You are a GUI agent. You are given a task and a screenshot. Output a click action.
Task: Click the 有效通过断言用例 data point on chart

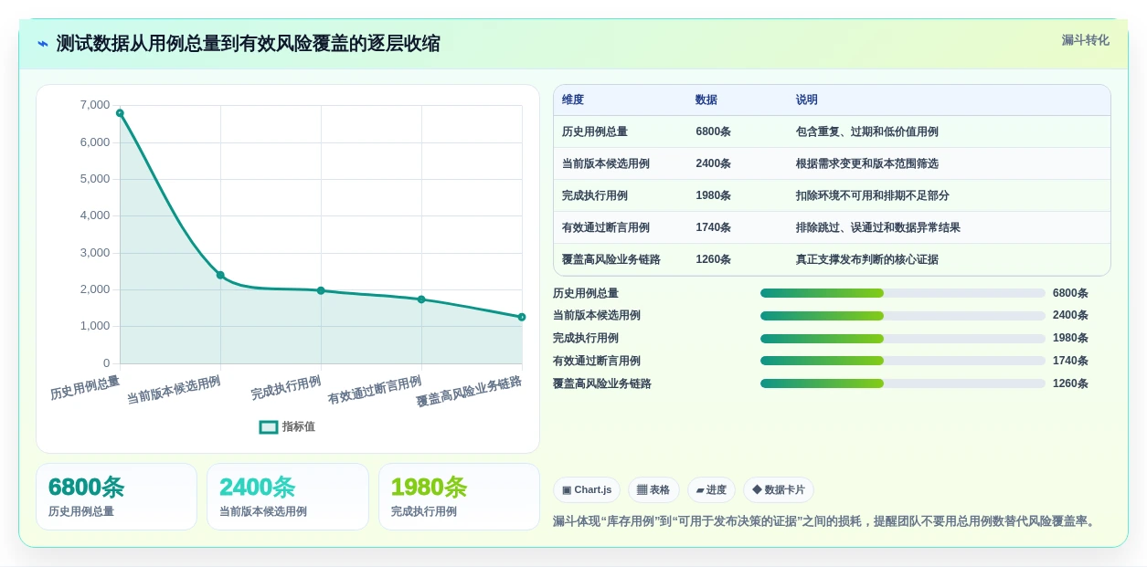421,299
